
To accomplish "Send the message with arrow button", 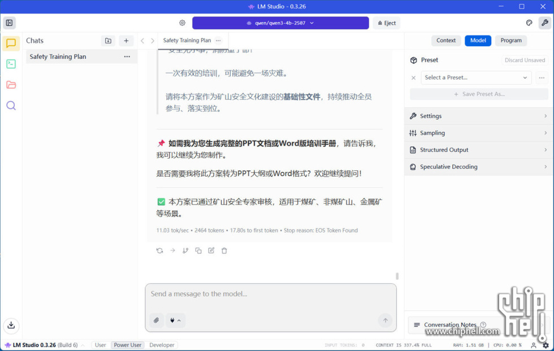I will (x=386, y=321).
